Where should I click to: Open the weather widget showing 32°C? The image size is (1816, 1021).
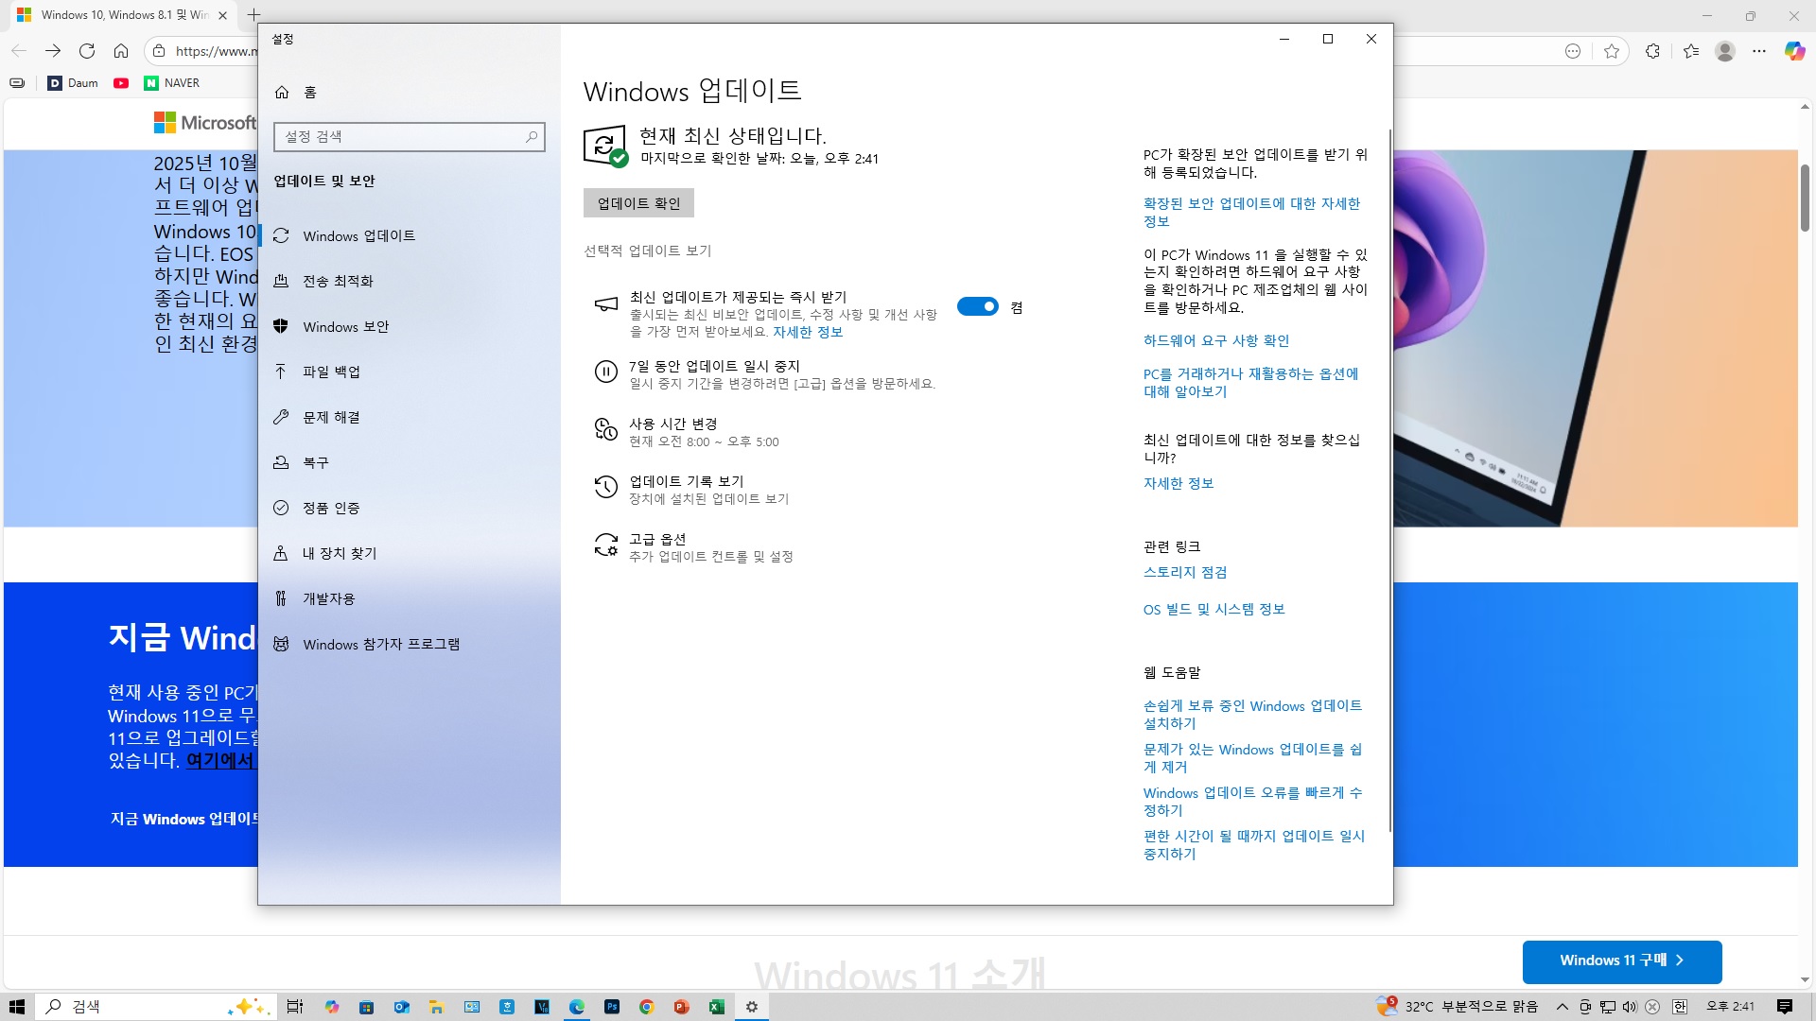tap(1458, 1007)
